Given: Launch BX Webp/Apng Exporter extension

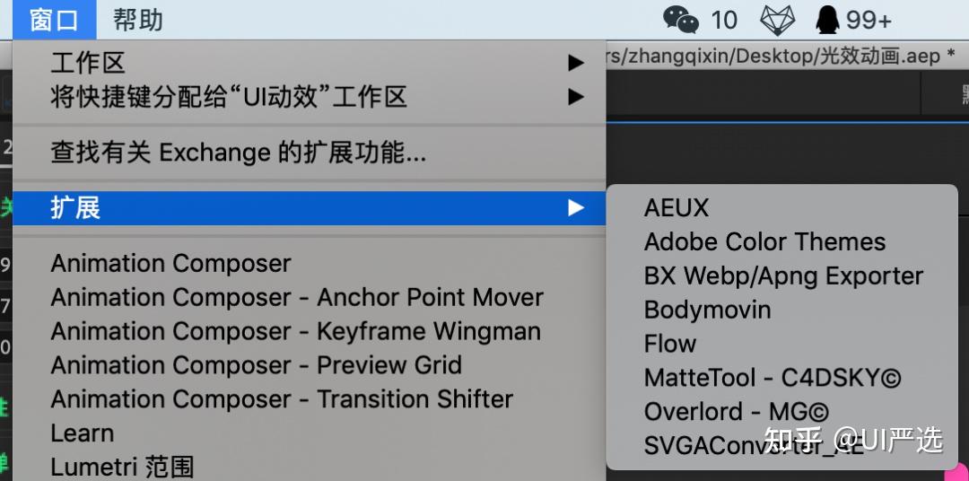Looking at the screenshot, I should tap(783, 276).
